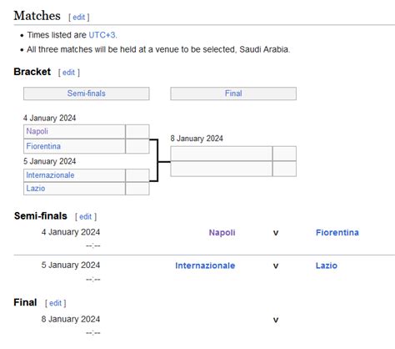Open Lazio link in the bracket
The height and width of the screenshot is (349, 395).
(36, 189)
